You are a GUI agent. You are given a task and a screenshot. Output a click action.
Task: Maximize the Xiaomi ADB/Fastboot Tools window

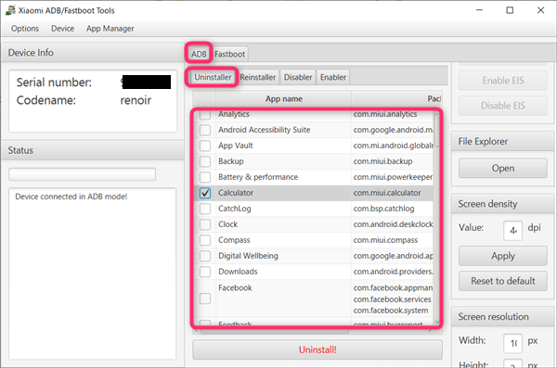pyautogui.click(x=510, y=10)
